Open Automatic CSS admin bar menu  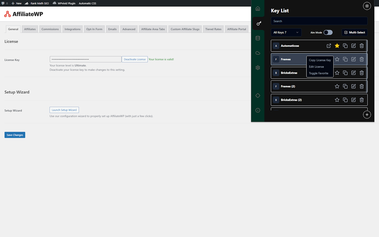[87, 3]
